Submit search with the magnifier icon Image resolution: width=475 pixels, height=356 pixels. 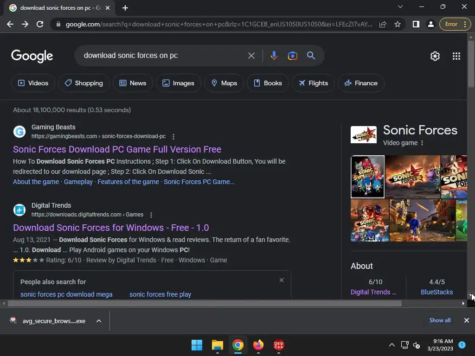(x=311, y=56)
